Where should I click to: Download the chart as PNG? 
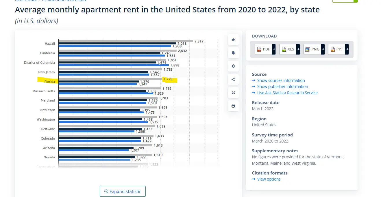(x=312, y=49)
